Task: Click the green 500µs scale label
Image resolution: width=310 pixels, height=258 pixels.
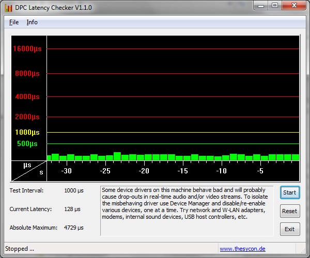Action: tap(27, 143)
